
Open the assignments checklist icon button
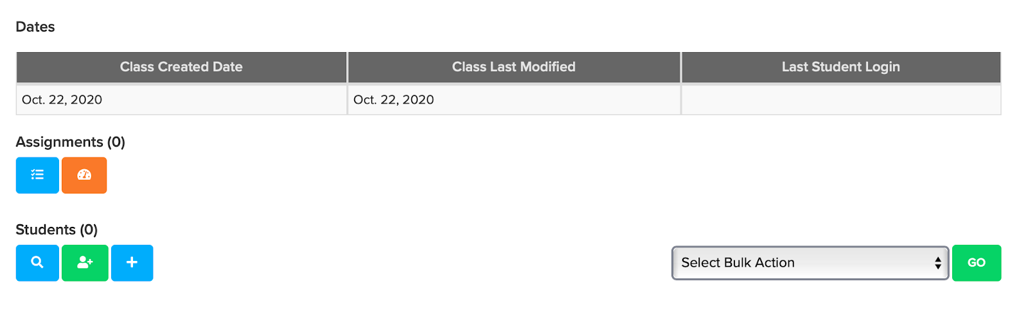tap(37, 175)
